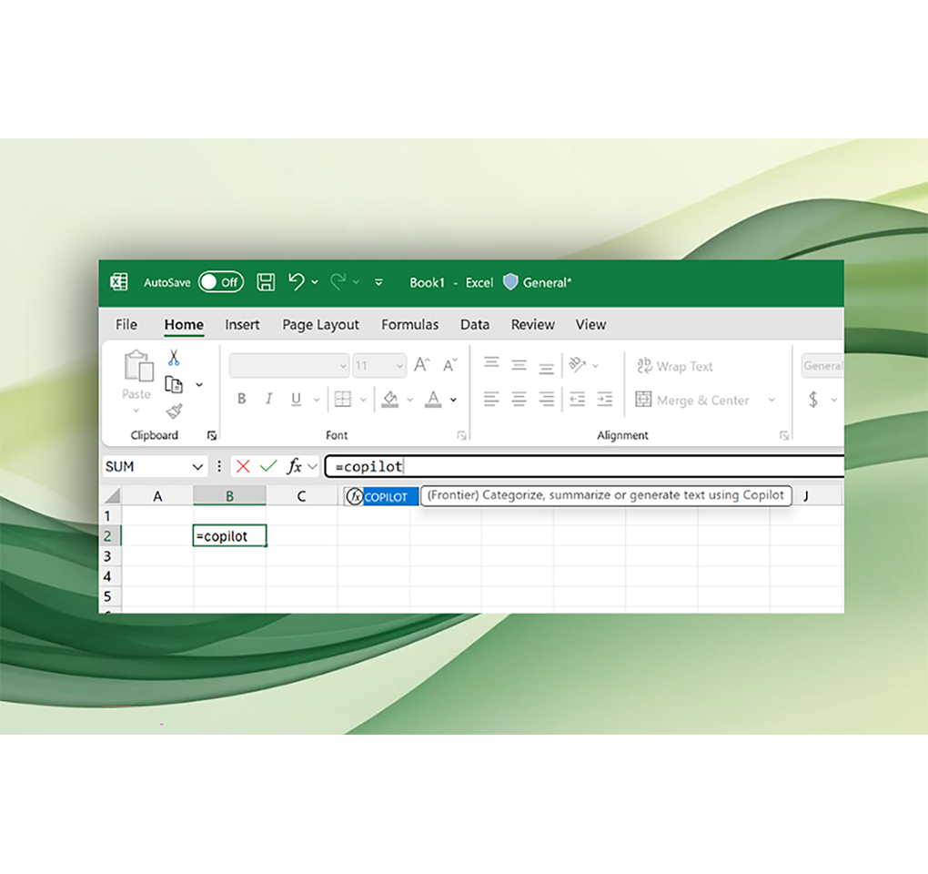The image size is (928, 874).
Task: Click into the formula bar text
Action: (586, 467)
